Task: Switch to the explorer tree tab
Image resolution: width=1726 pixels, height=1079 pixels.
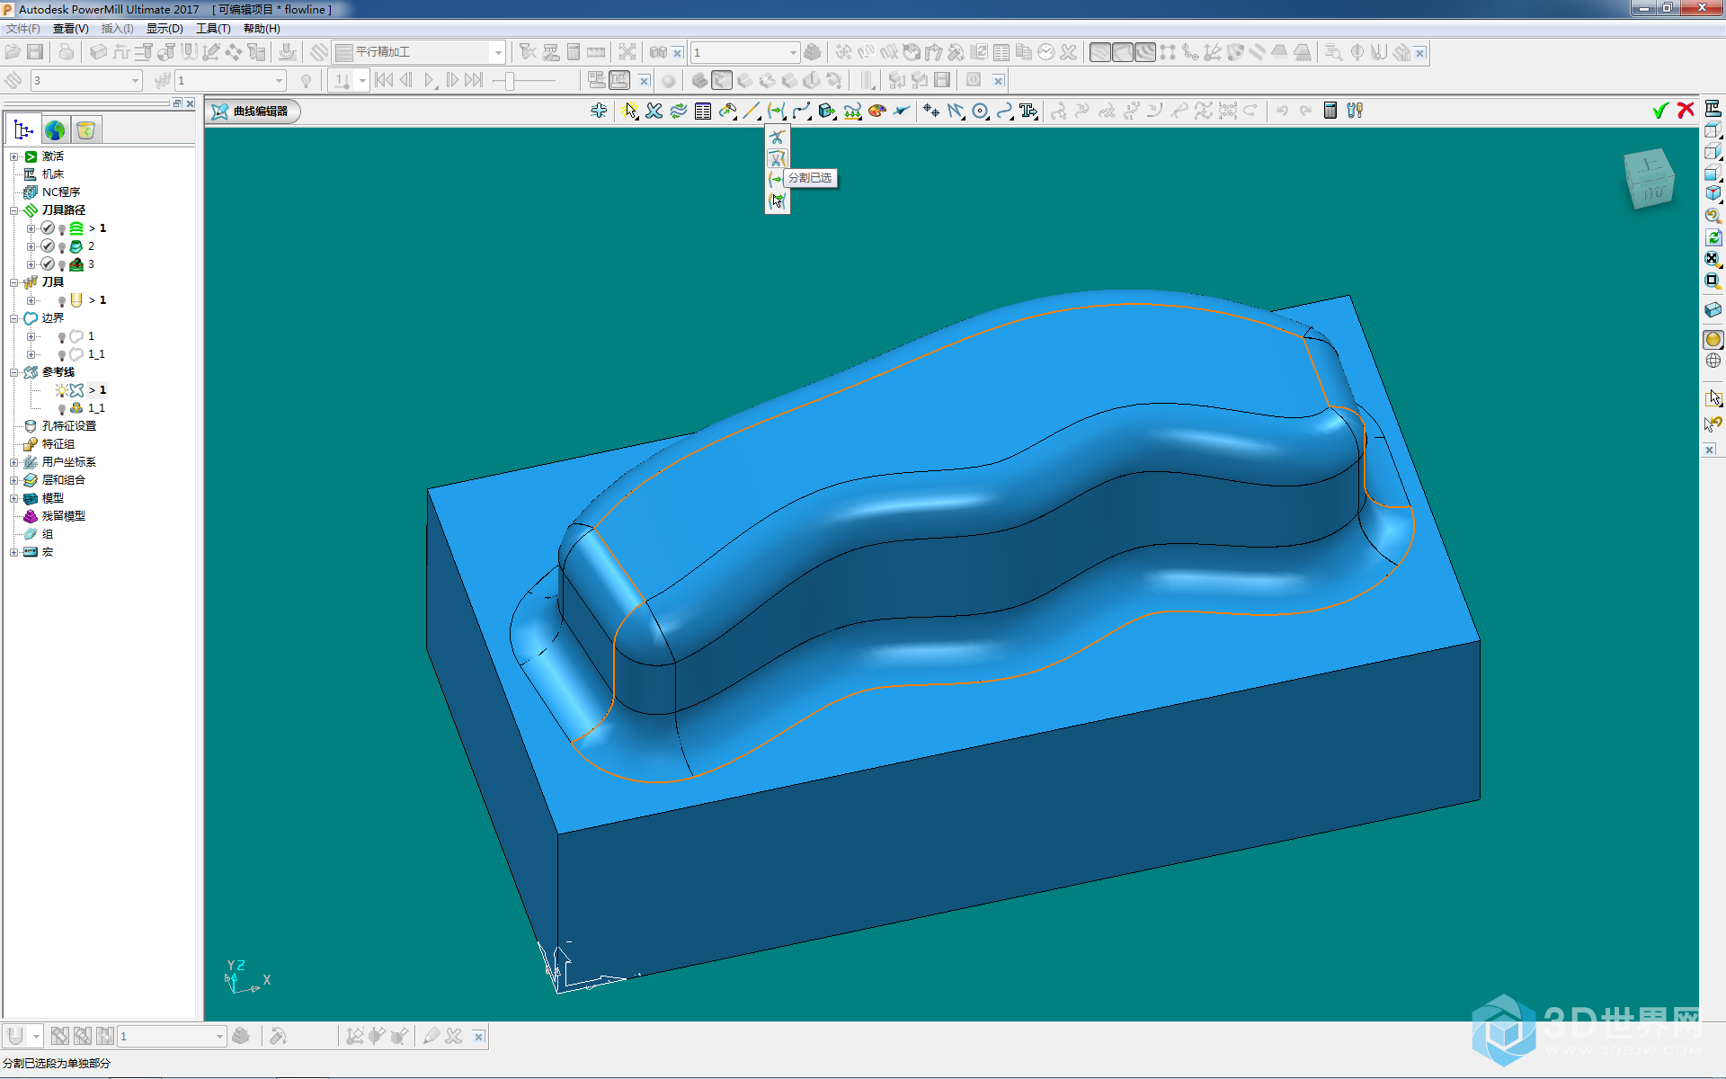Action: point(23,130)
